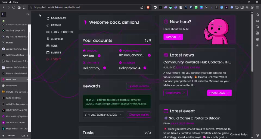This screenshot has width=261, height=139.
Task: Toggle the browser sidebar panel icon
Action: click(x=242, y=7)
